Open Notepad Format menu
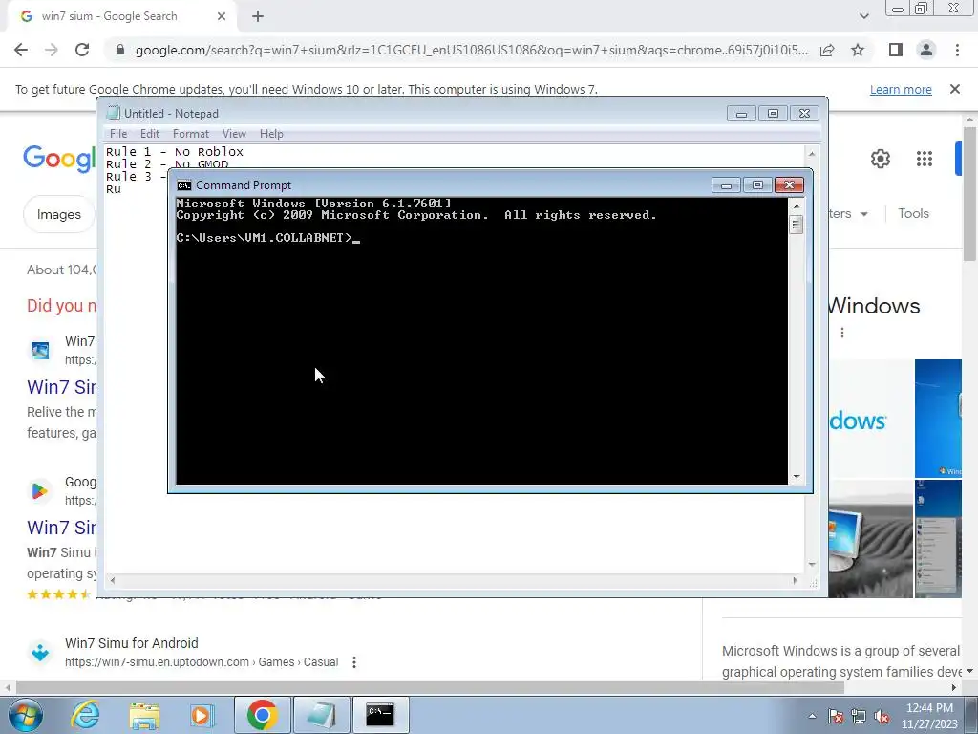978x734 pixels. [x=191, y=134]
